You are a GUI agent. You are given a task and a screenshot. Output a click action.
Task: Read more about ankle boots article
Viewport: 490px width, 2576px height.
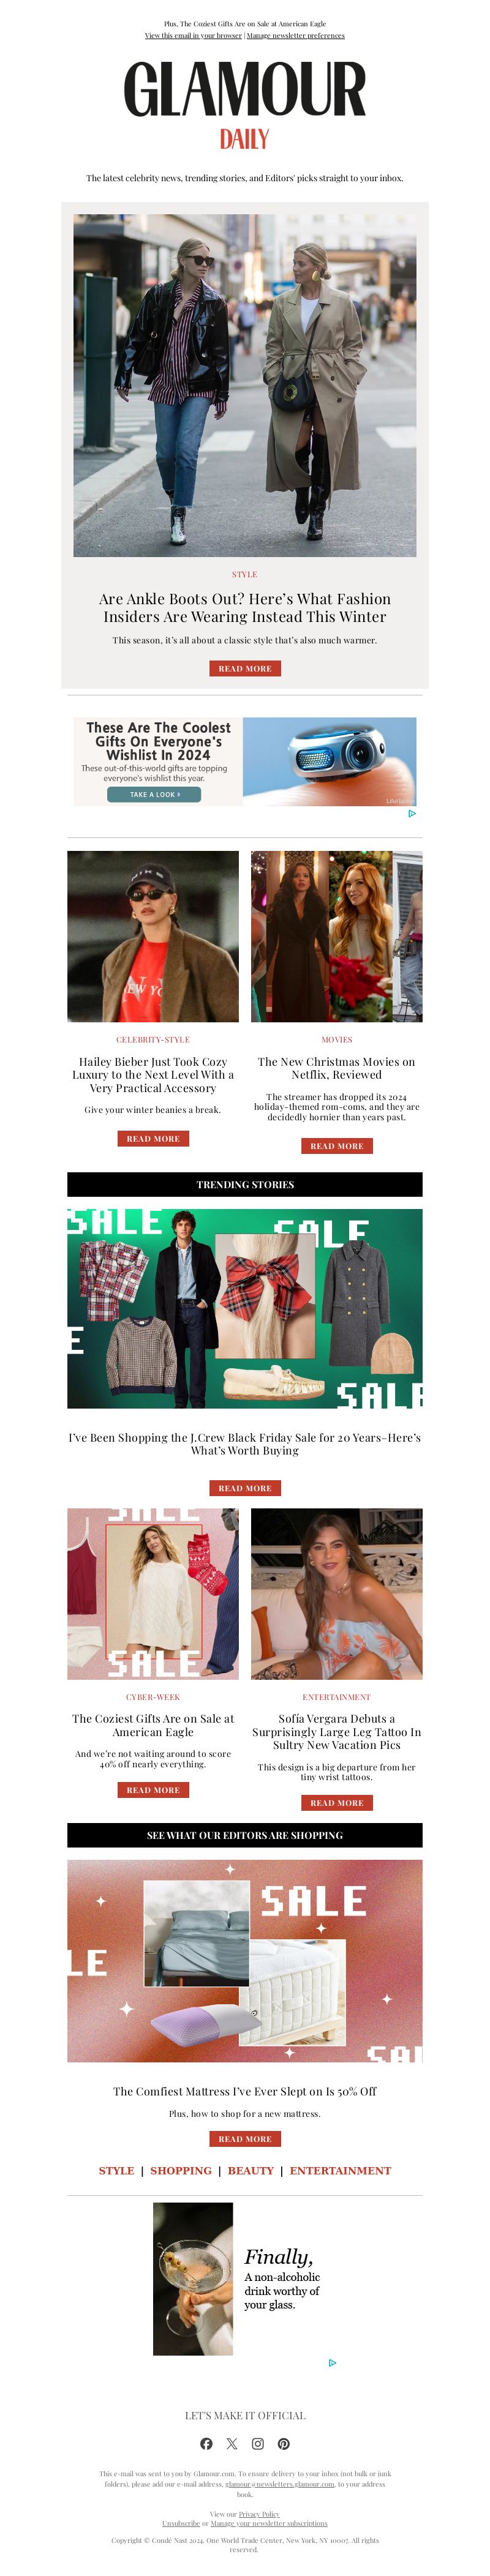pos(245,668)
